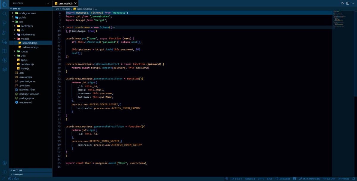Open app.js in the file tree
Image resolution: width=357 pixels, height=181 pixels.
click(31, 60)
